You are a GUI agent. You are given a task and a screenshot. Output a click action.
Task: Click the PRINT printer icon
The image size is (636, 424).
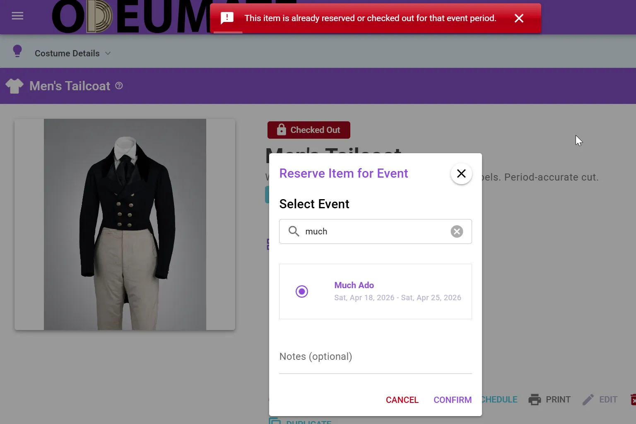(x=535, y=400)
